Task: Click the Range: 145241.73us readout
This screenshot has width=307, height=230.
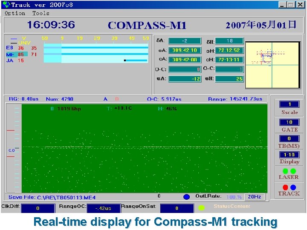Action: (235, 99)
